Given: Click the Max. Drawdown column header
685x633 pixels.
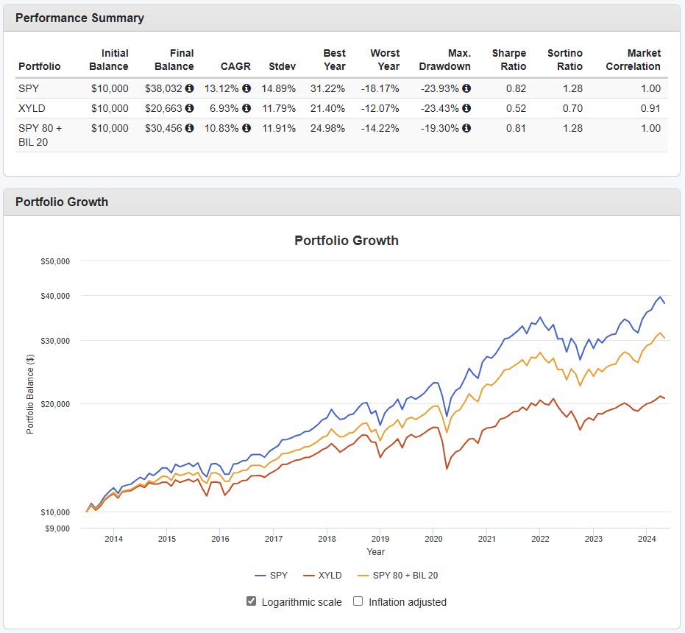Looking at the screenshot, I should click(444, 60).
